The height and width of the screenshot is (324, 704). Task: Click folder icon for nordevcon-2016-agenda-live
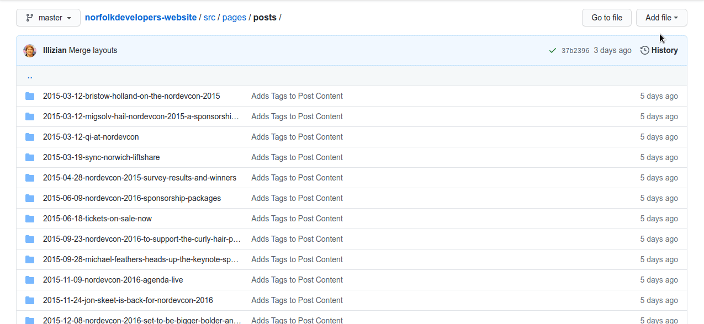[30, 280]
